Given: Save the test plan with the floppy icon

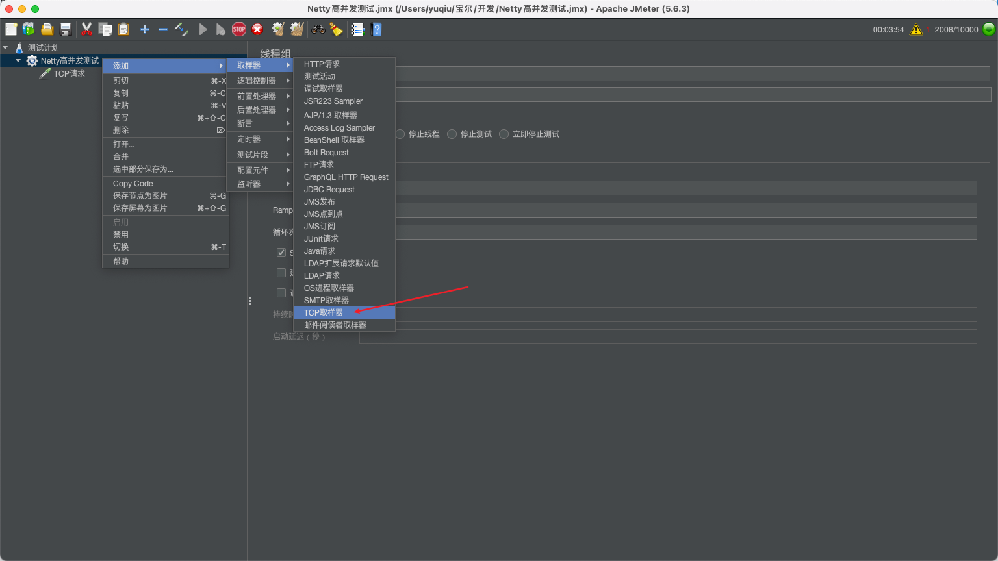Looking at the screenshot, I should click(65, 29).
